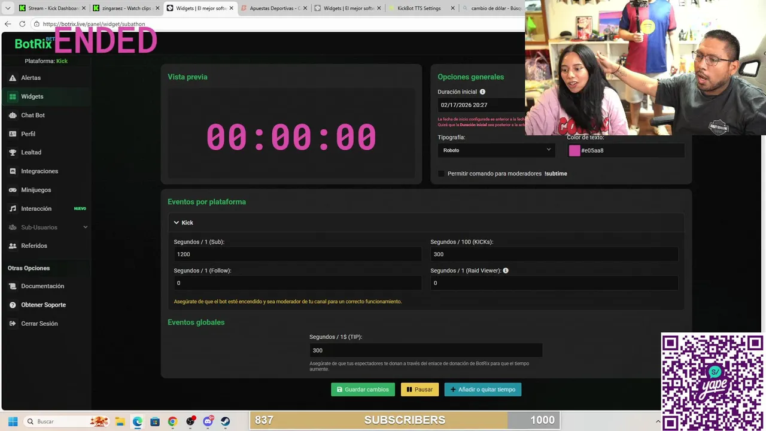
Task: Click the pink text color swatch
Action: pos(574,151)
